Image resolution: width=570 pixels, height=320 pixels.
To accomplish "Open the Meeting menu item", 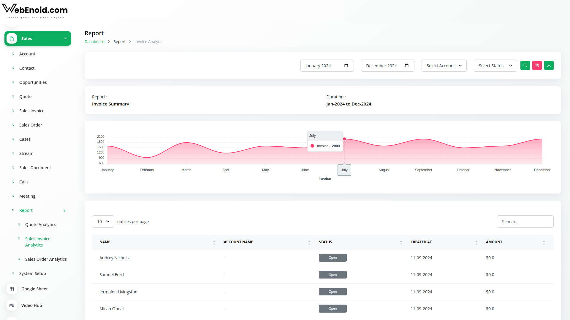I will point(27,196).
